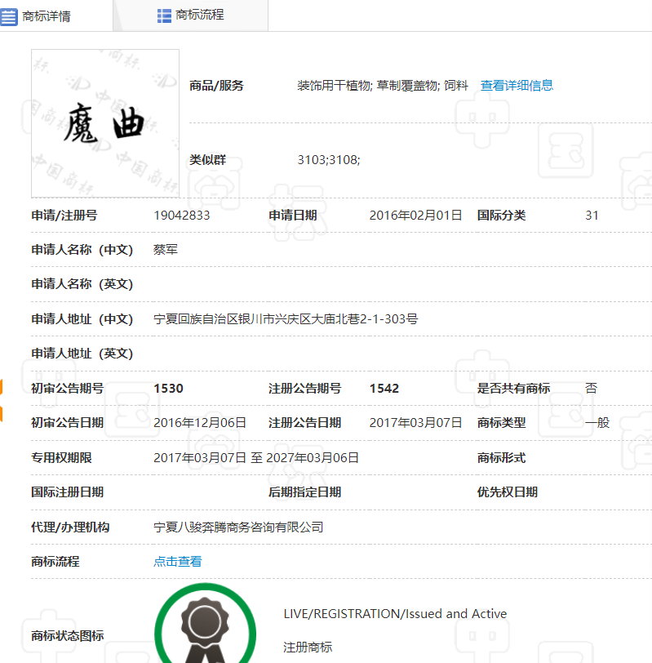Image resolution: width=652 pixels, height=663 pixels.
Task: Click registration announcement issue number 1542
Action: (384, 389)
